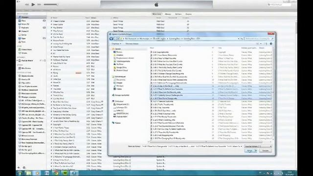The width and height of the screenshot is (313, 176).
Task: Expand the iPad device disclosure triangle
Action: tap(18, 61)
